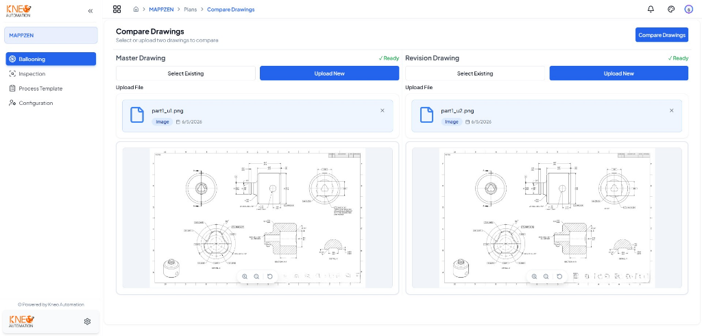The width and height of the screenshot is (702, 336).
Task: Reset view of the Master Drawing preview
Action: click(270, 277)
